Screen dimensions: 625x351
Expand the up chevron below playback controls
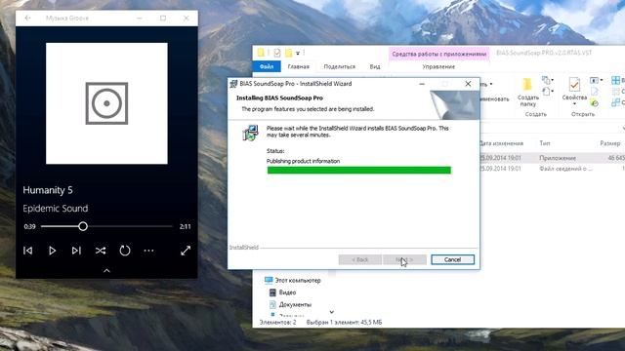point(106,271)
